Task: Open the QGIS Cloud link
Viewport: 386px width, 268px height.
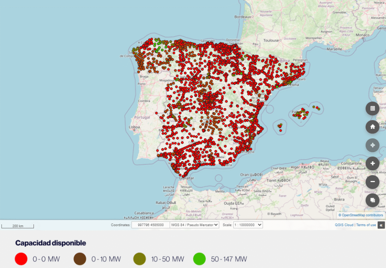Action: (344, 225)
